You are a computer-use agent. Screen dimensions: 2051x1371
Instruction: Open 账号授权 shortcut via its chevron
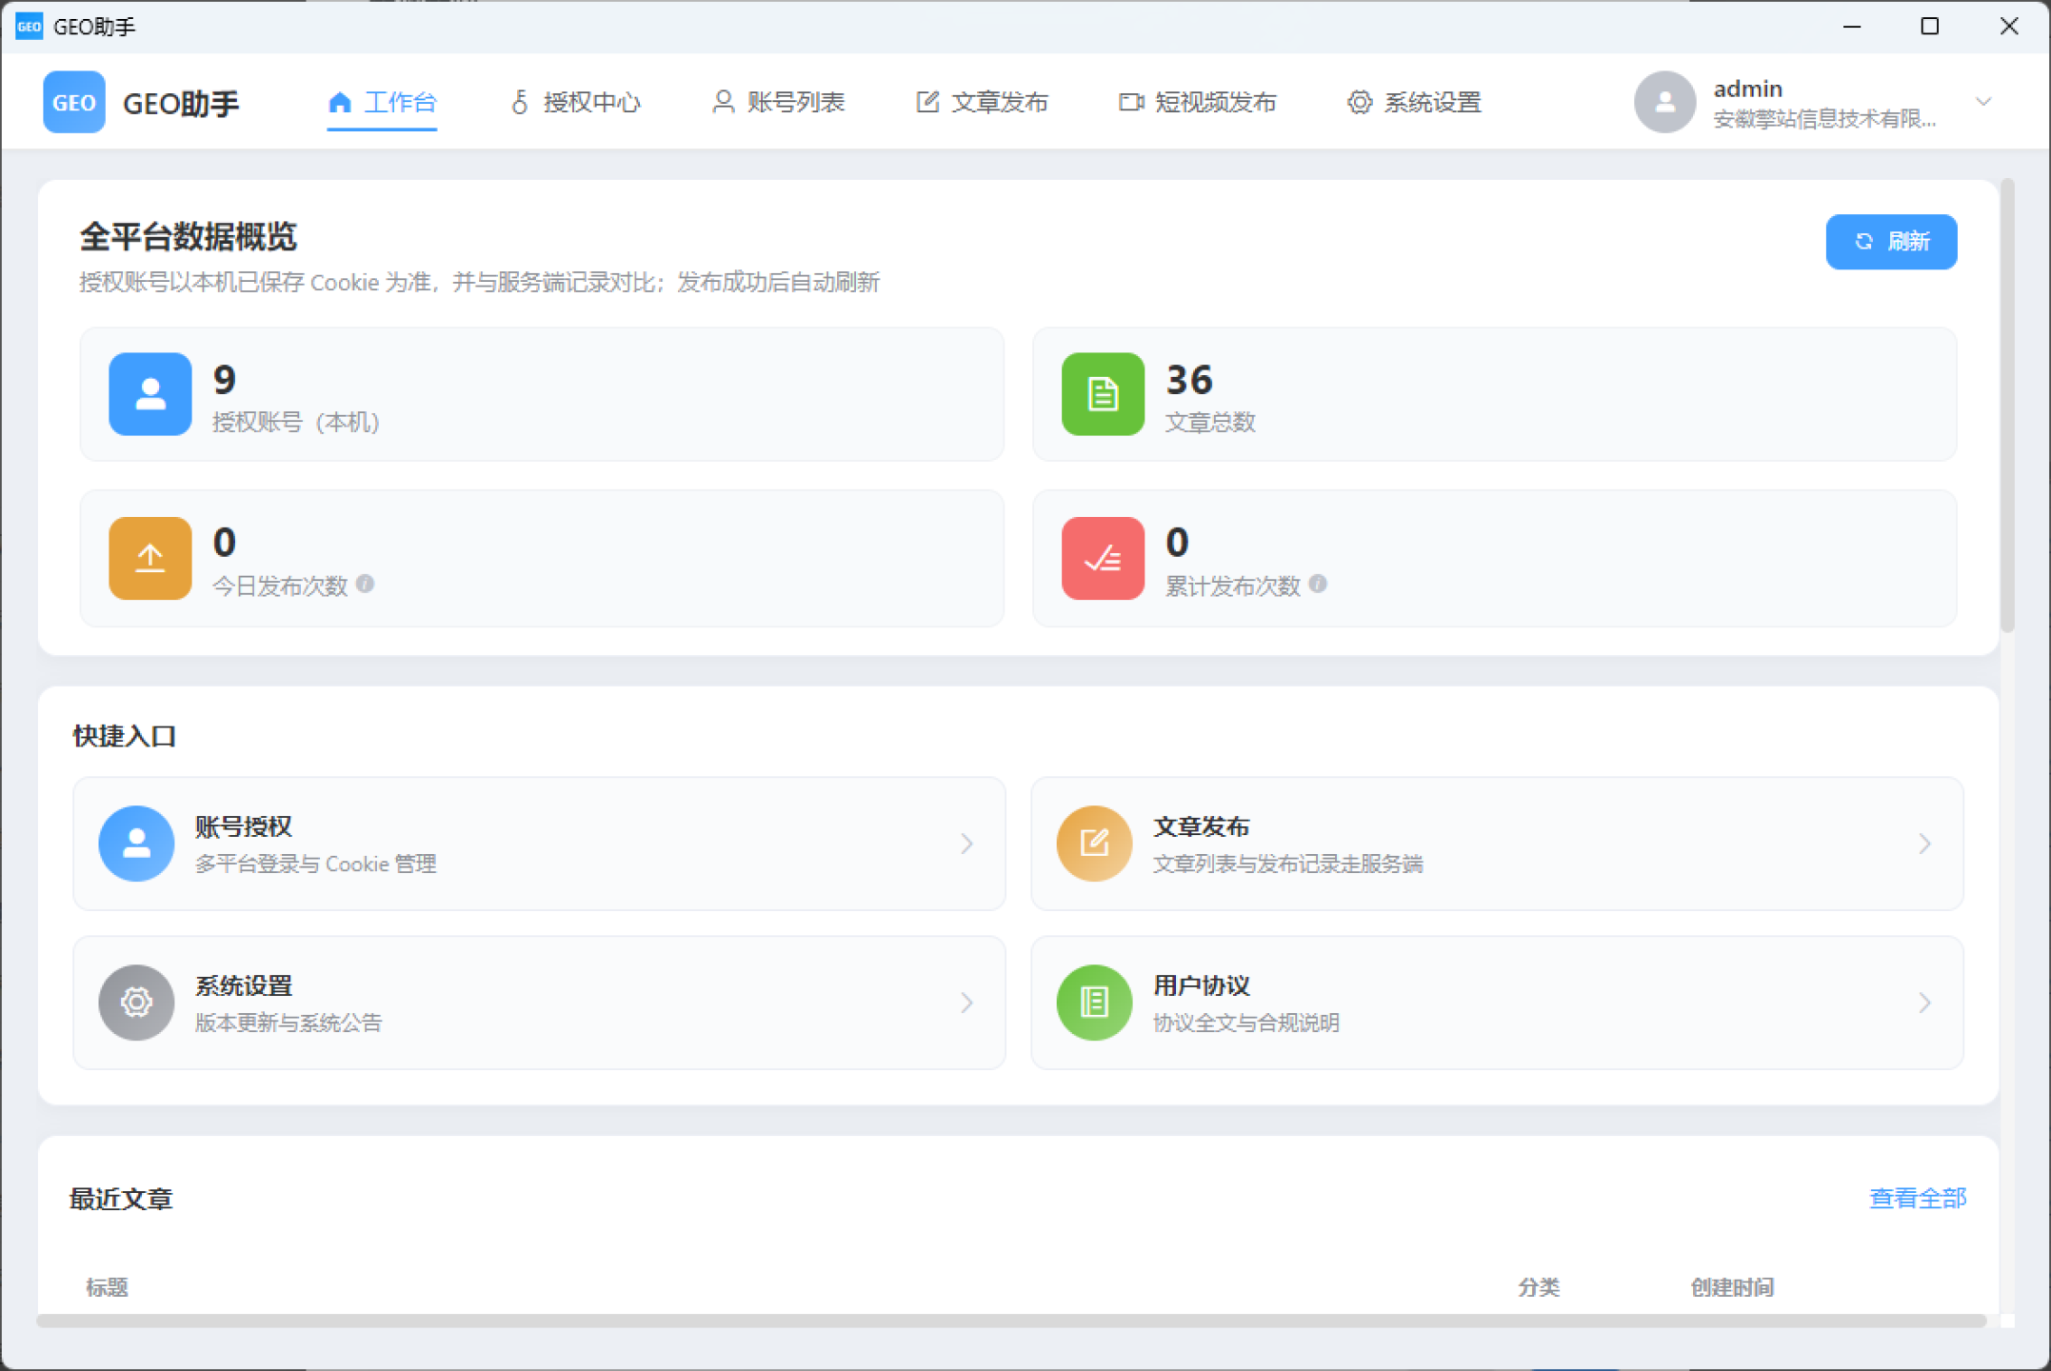966,844
